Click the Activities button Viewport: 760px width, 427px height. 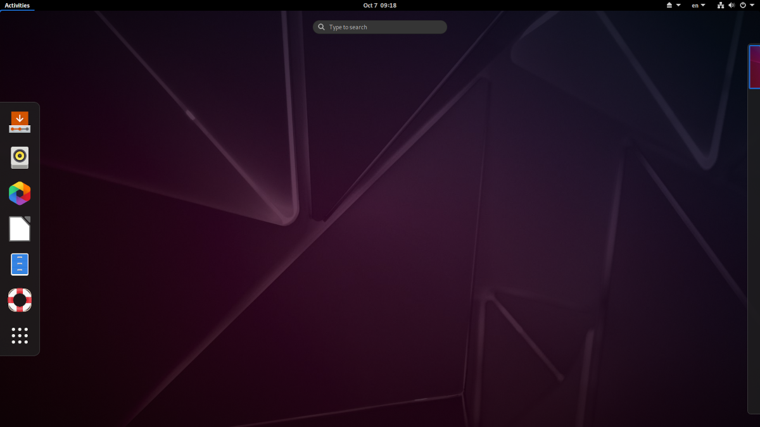[17, 5]
